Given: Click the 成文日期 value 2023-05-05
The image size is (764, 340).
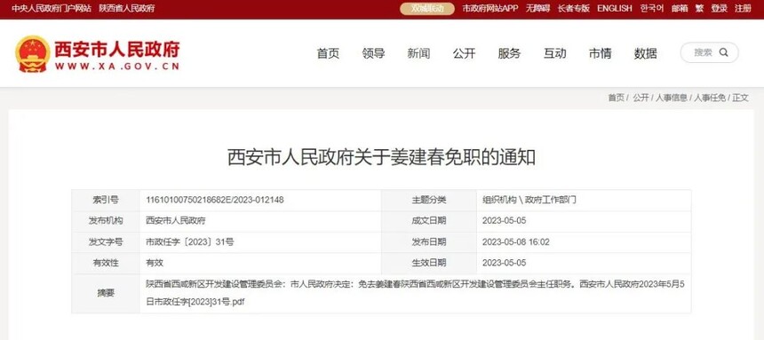Looking at the screenshot, I should (505, 221).
